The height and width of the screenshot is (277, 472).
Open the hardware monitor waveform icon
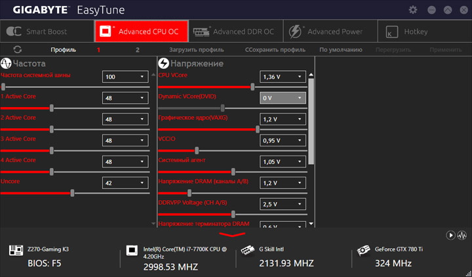pos(462,235)
